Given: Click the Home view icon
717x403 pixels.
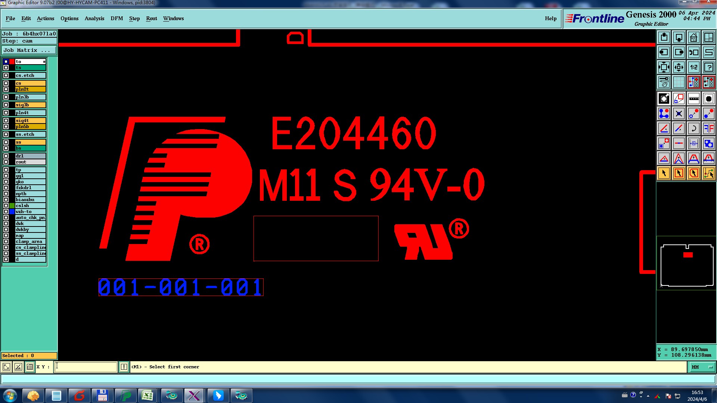Looking at the screenshot, I should pos(693,37).
